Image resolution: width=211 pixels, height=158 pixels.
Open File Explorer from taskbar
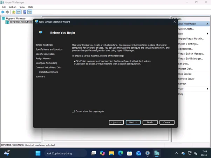(x=111, y=153)
